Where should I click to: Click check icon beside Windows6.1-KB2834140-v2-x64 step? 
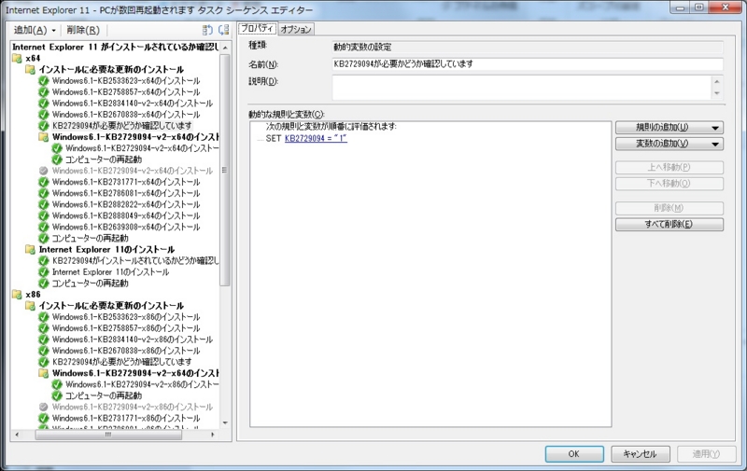(x=44, y=104)
